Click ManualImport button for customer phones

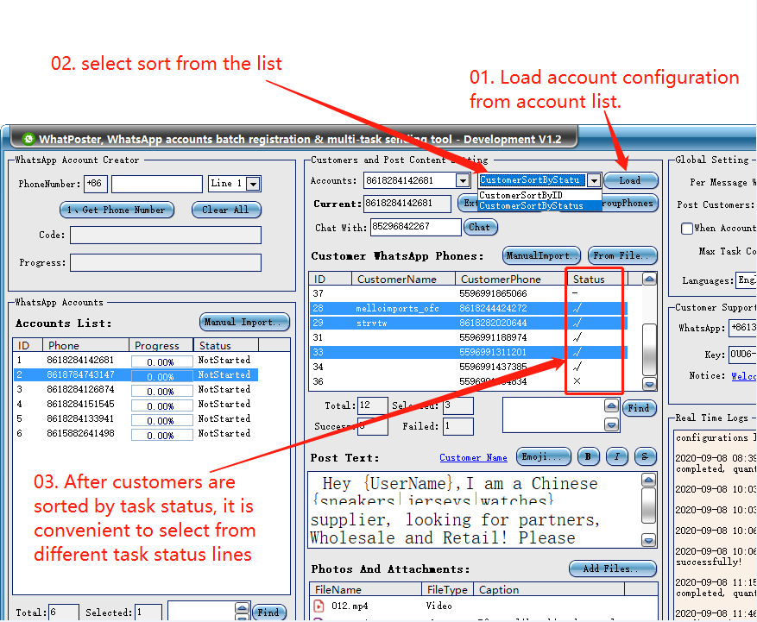tap(542, 255)
